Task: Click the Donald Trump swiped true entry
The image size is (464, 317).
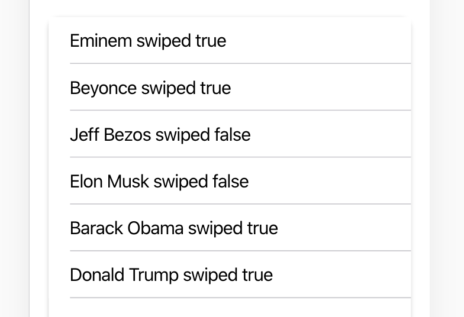Action: click(x=230, y=274)
